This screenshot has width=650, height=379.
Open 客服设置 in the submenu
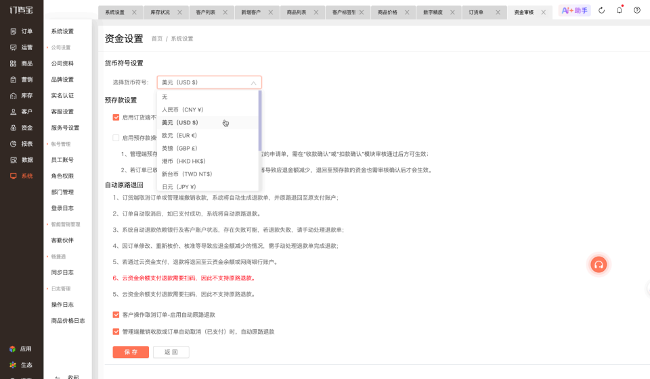point(62,111)
